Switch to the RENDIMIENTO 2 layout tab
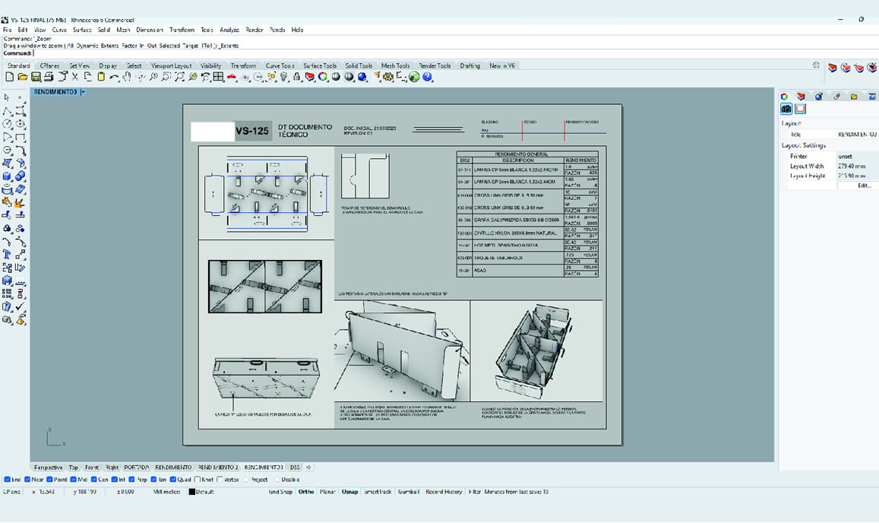 (218, 468)
